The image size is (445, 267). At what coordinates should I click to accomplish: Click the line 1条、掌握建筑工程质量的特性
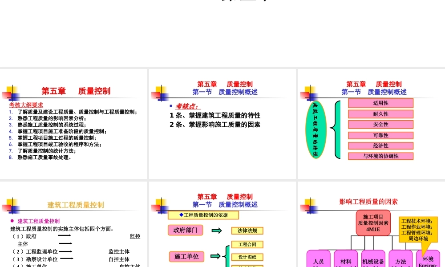(215, 116)
